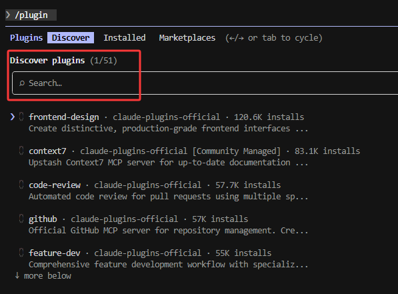Toggle the feature-dev plugin checkbox
The height and width of the screenshot is (294, 398).
coord(21,253)
